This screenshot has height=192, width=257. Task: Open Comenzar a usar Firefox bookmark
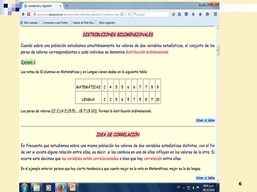tap(54, 23)
